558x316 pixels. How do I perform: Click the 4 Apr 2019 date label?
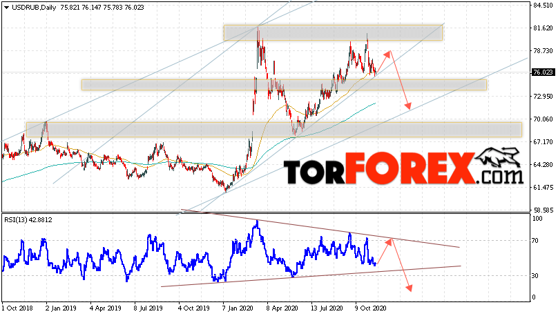[x=106, y=308]
